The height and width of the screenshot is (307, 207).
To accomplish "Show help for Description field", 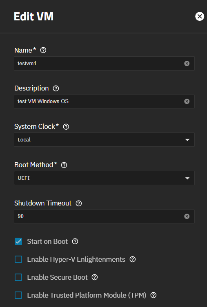I will (x=56, y=88).
